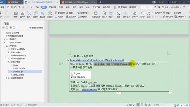Insert a 公式 formula

(148, 15)
